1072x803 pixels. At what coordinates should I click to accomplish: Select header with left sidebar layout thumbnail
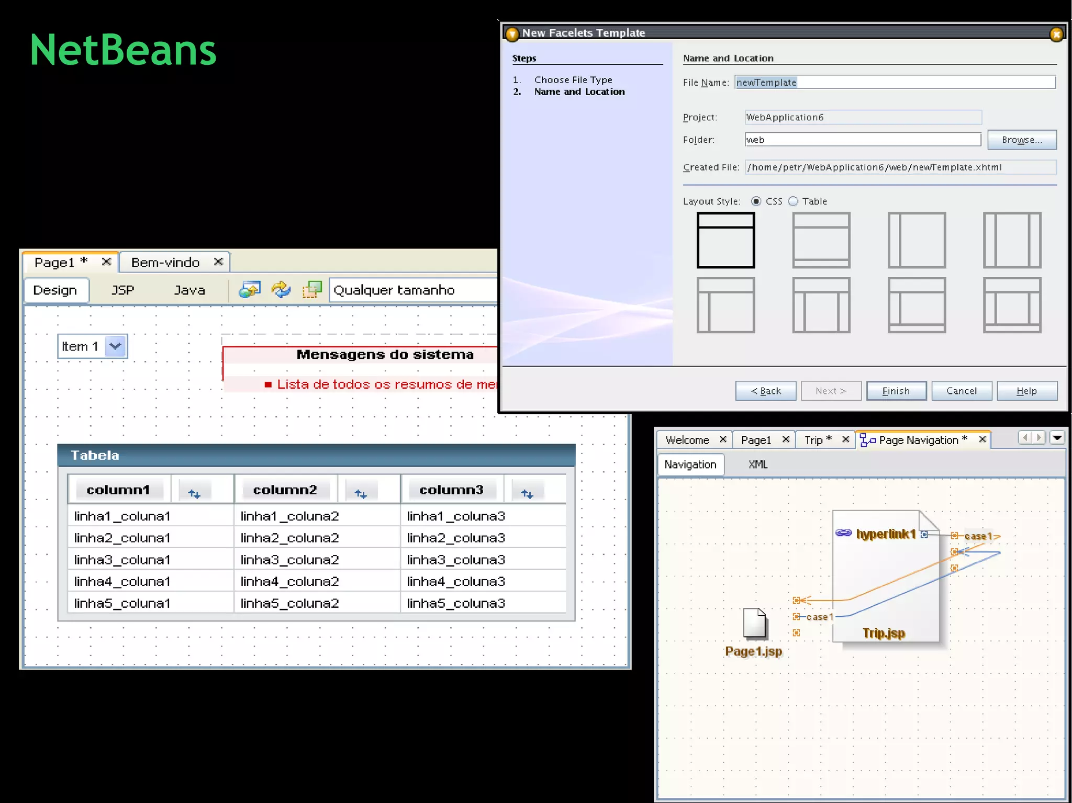coord(725,305)
